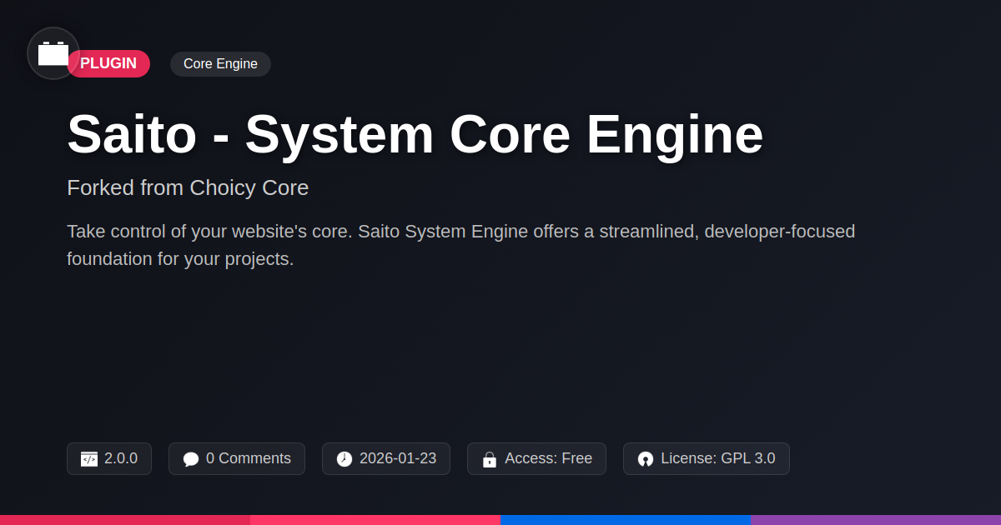The image size is (1001, 525).
Task: Select the Core Engine category tag
Action: tap(220, 64)
